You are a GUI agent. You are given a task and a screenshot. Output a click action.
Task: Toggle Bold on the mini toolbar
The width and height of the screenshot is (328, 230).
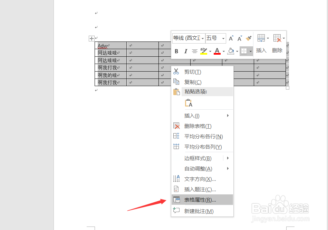point(176,51)
